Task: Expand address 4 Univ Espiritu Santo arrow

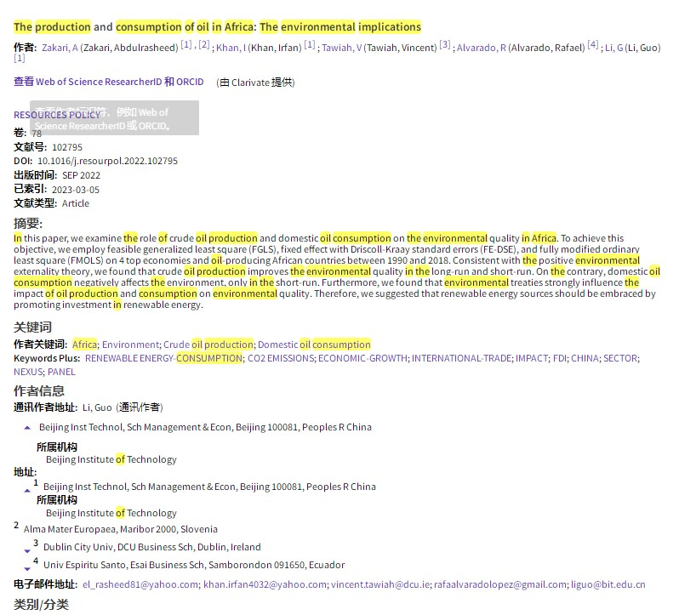Action: pyautogui.click(x=27, y=568)
